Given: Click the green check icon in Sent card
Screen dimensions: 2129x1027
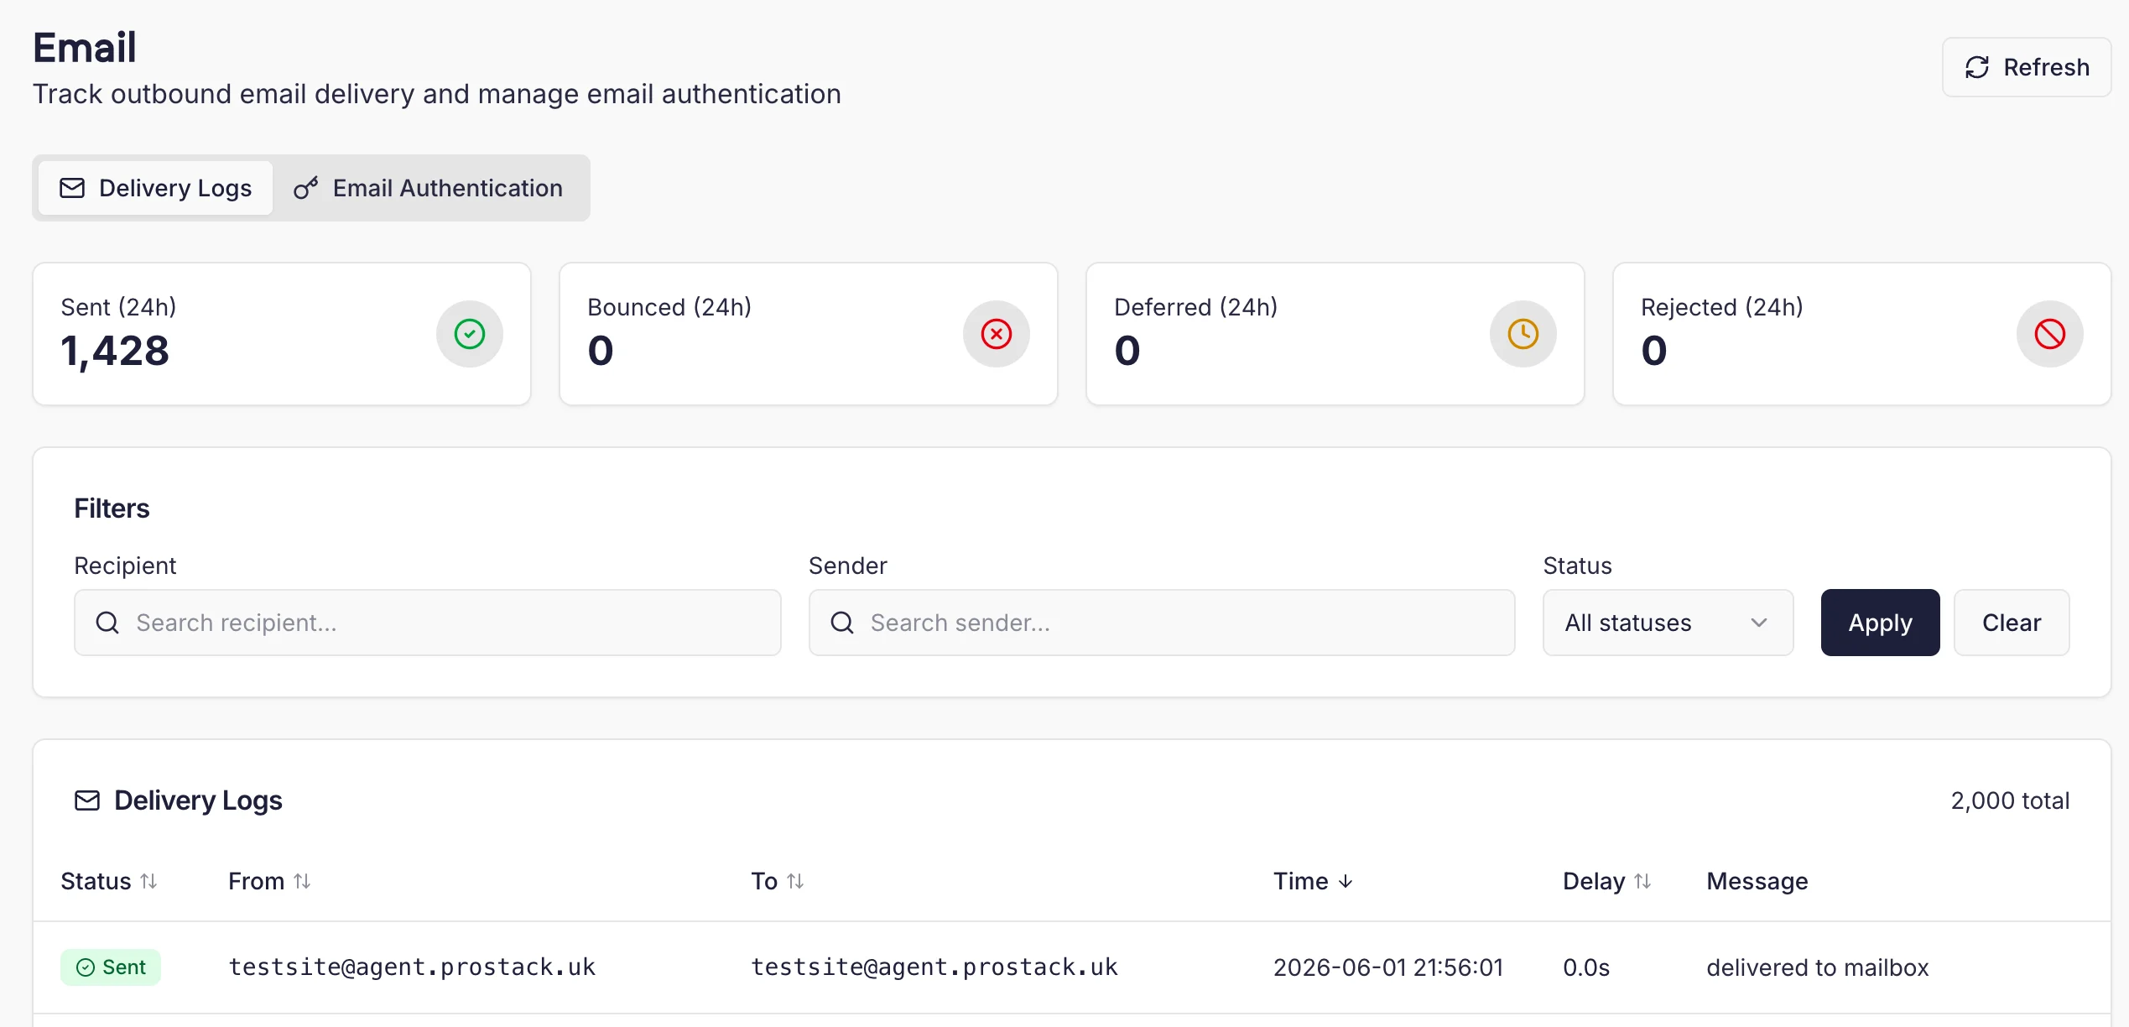Looking at the screenshot, I should (470, 334).
